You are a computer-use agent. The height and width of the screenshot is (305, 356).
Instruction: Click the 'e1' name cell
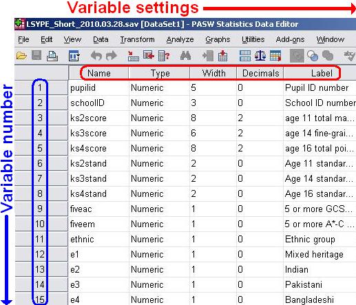click(98, 254)
